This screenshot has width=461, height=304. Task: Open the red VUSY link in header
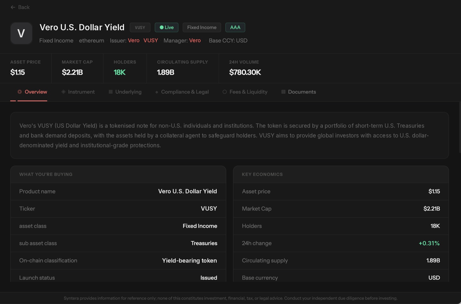151,41
